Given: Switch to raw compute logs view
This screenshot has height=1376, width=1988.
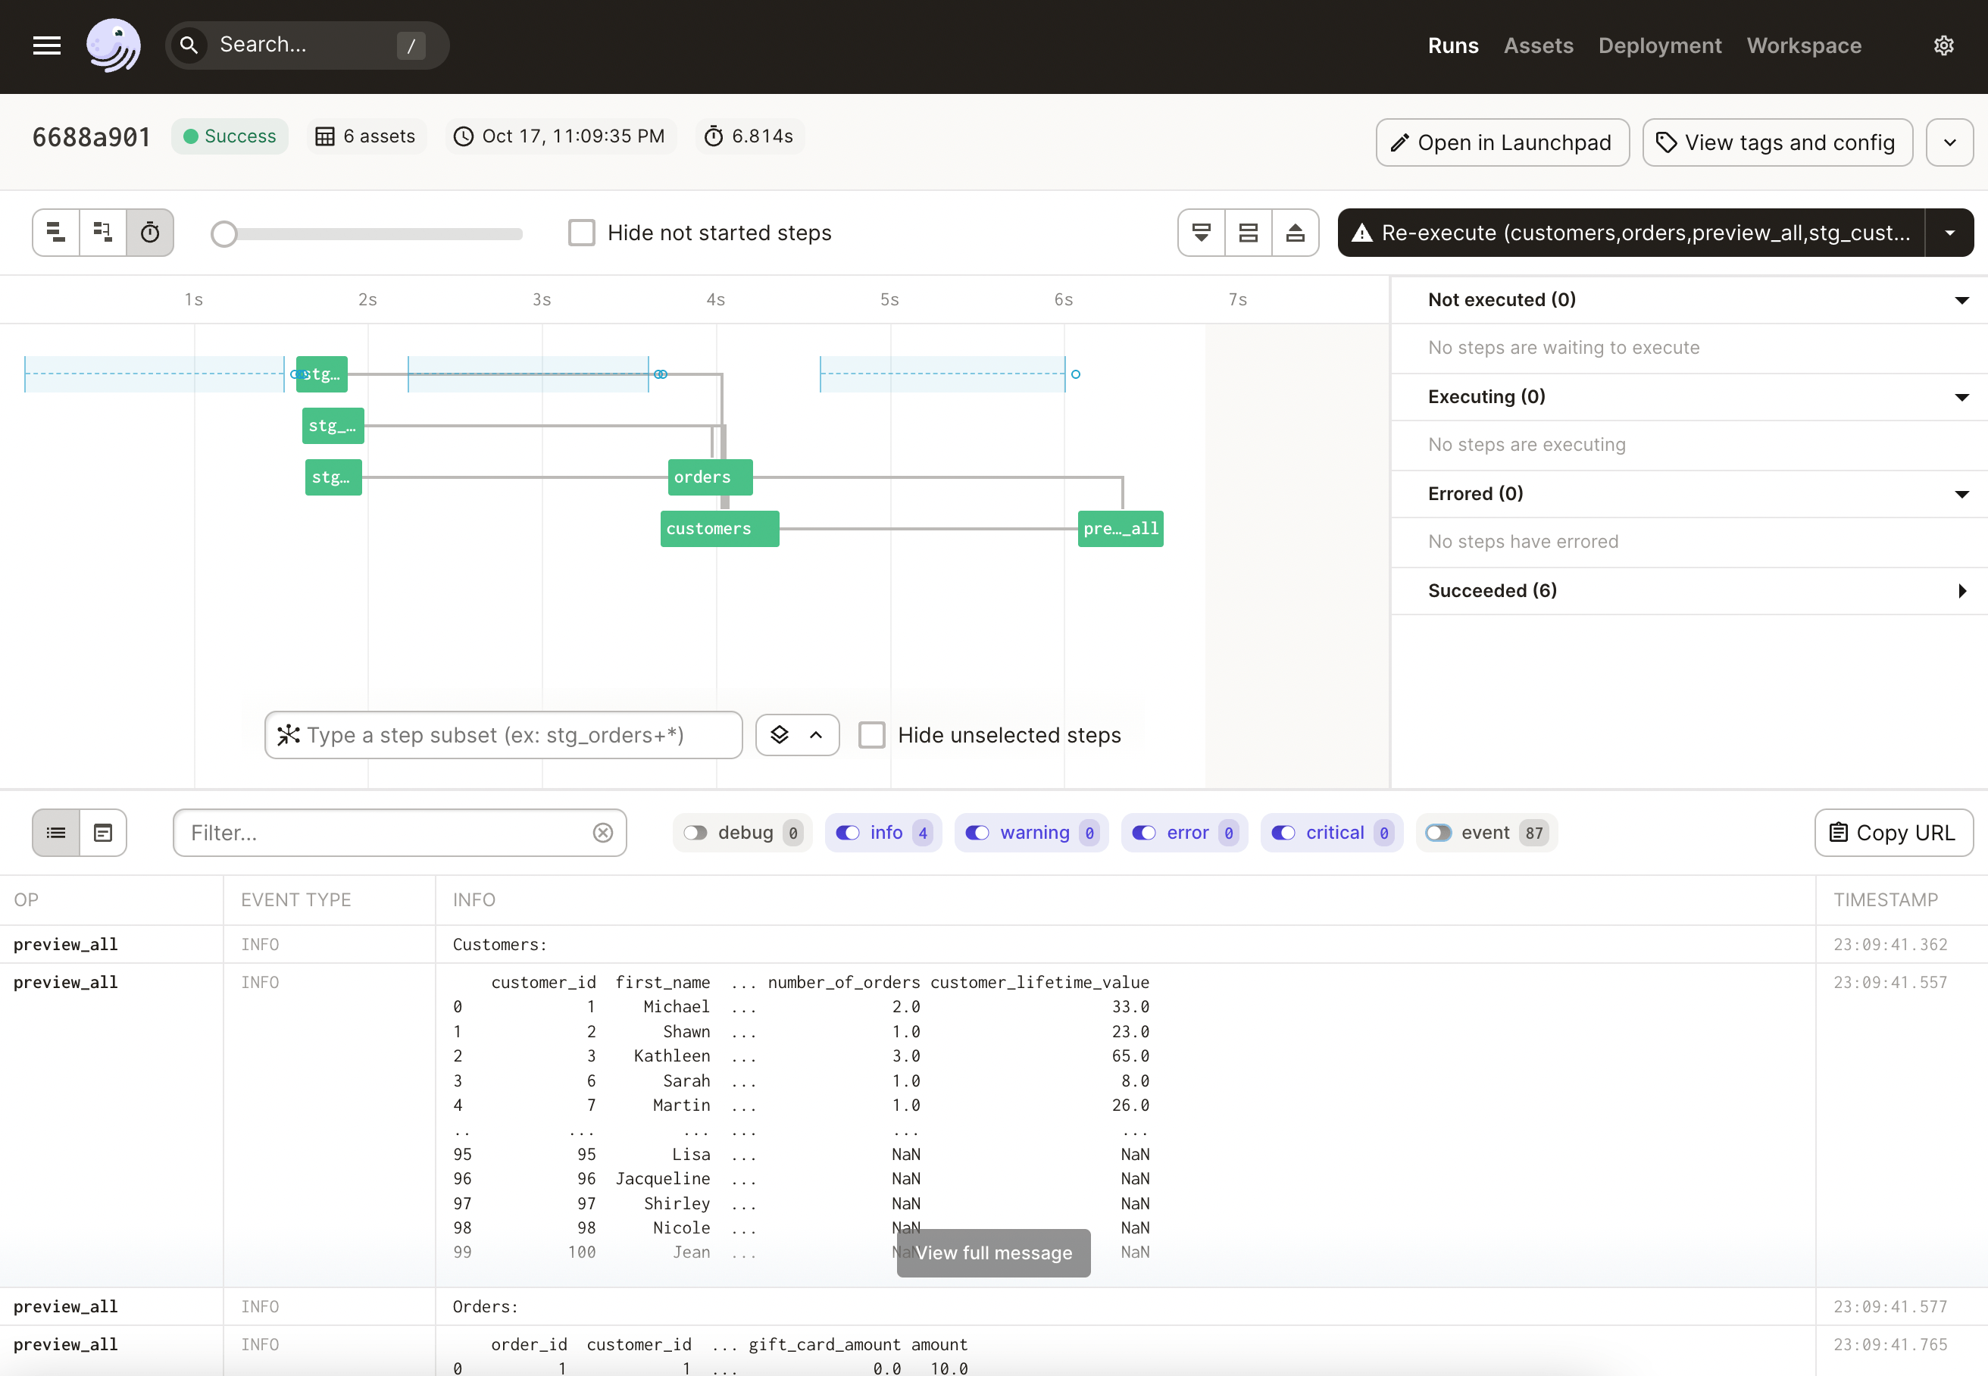Looking at the screenshot, I should point(104,833).
